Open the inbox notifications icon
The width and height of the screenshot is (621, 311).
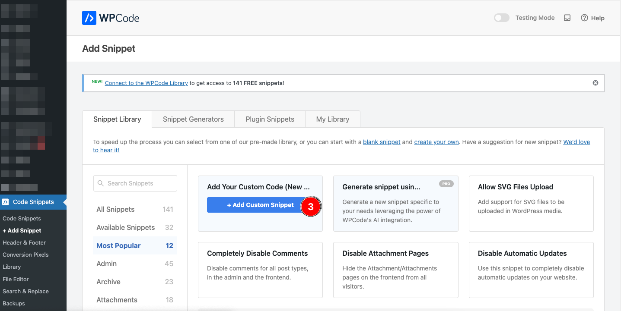(x=567, y=18)
